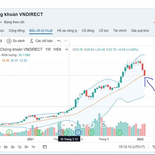
Task: Open Cổ tức tab
Action: (104, 31)
